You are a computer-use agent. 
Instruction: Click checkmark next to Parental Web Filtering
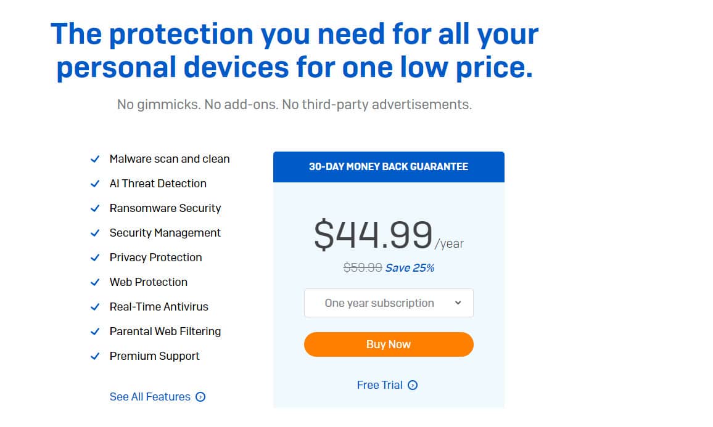95,331
